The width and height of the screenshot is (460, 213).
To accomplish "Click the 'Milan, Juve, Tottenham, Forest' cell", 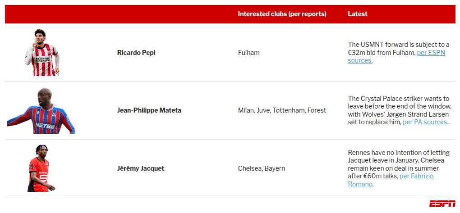I will tap(282, 110).
